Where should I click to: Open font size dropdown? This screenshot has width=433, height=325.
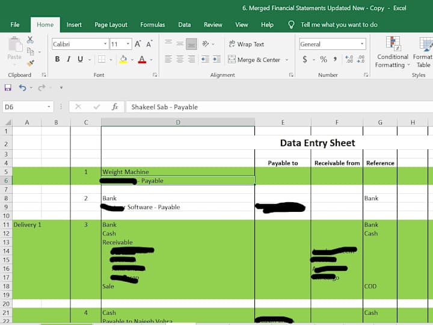[x=128, y=44]
